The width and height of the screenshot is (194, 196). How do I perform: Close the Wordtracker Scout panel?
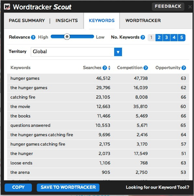pos(190,7)
